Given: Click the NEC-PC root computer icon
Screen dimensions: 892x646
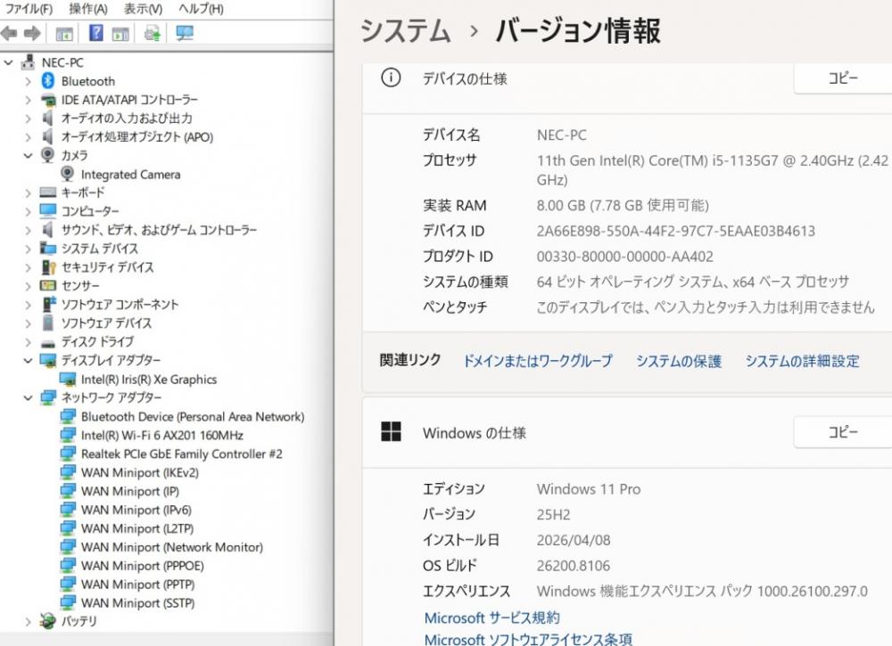Looking at the screenshot, I should pos(29,62).
